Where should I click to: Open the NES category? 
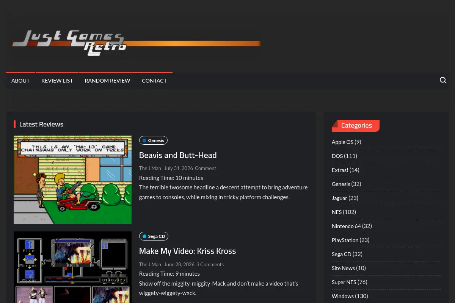click(x=337, y=212)
